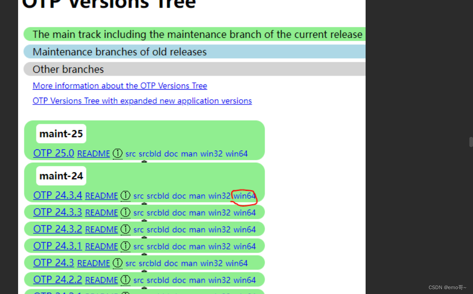Open README for OTP 24.3.4
The height and width of the screenshot is (294, 473).
(101, 196)
